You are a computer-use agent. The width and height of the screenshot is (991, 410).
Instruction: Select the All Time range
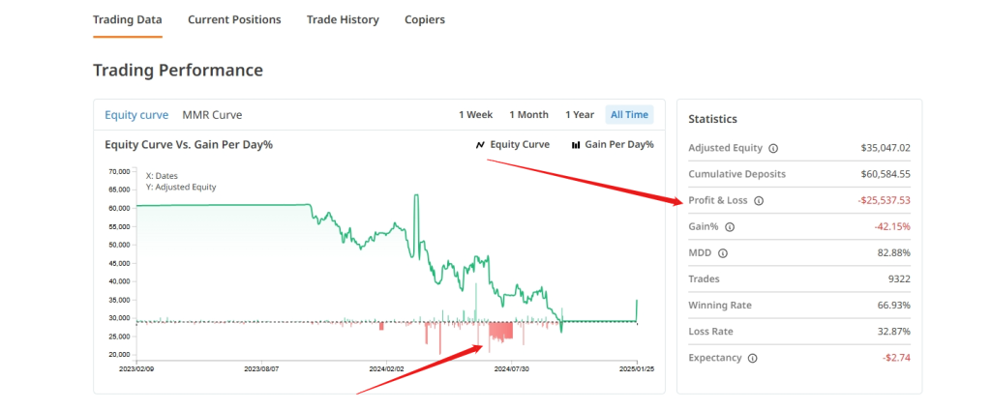[x=629, y=115]
